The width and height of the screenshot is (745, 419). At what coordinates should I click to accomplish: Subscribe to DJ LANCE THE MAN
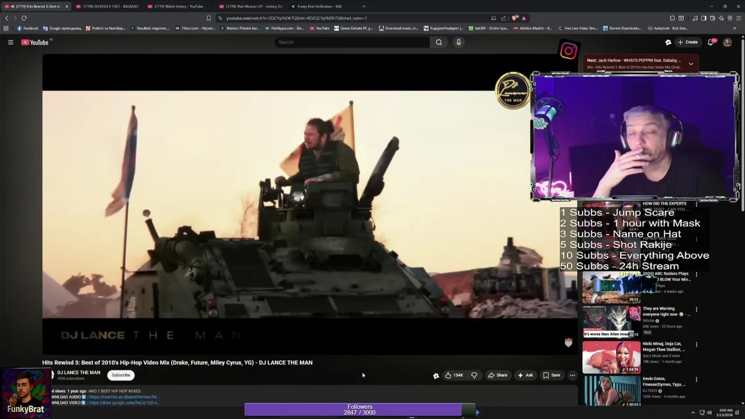coord(121,375)
